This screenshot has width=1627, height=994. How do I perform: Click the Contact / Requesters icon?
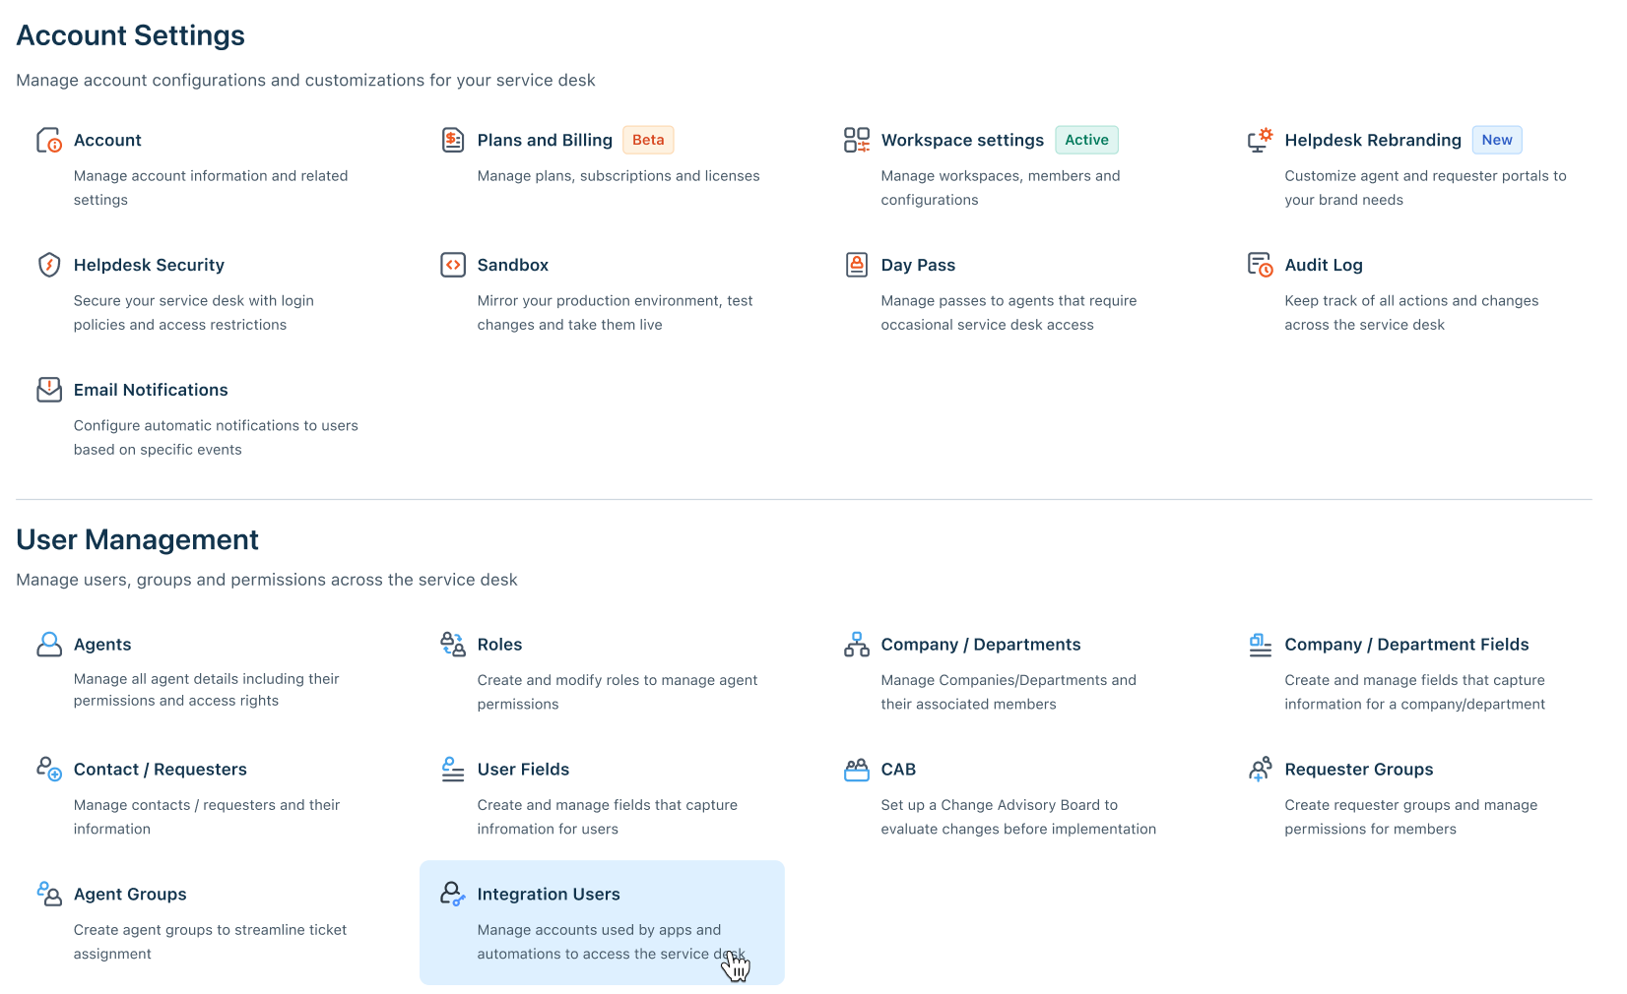(49, 769)
